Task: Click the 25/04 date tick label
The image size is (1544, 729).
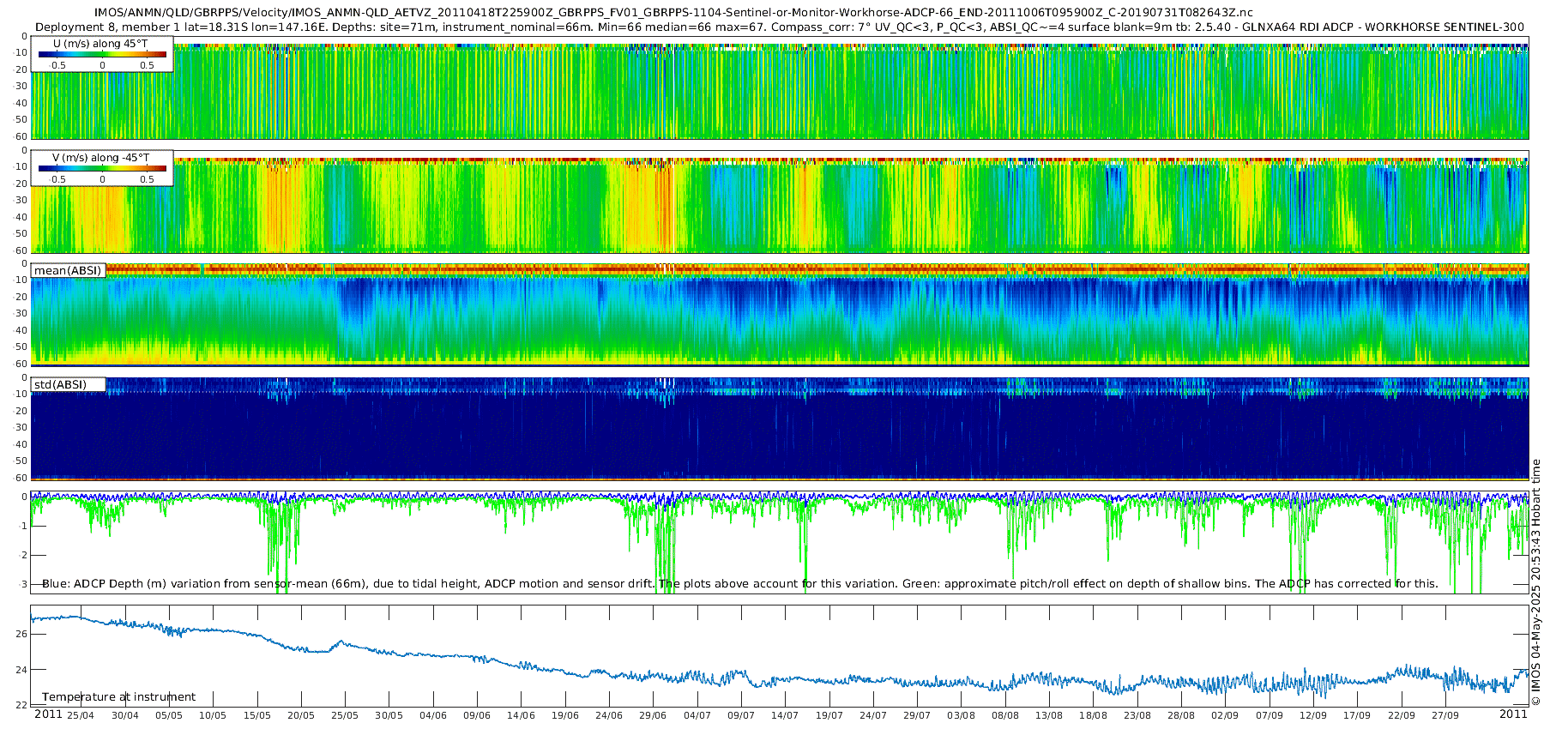Action: click(x=81, y=715)
